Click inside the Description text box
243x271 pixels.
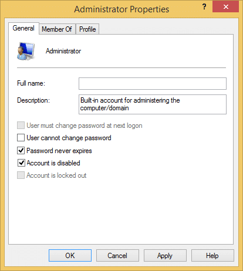coord(153,104)
